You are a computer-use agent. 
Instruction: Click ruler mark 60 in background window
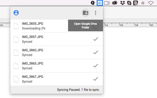pyautogui.click(x=152, y=25)
